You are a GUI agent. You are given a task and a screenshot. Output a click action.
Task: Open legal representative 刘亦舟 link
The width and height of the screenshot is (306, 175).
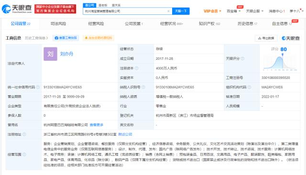coord(66,54)
